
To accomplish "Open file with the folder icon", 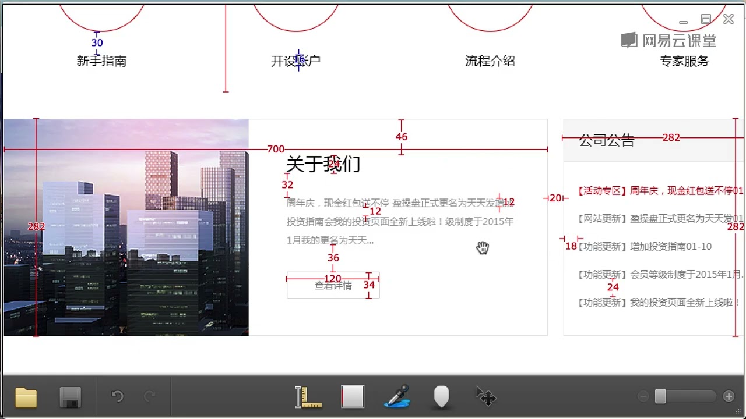I will pyautogui.click(x=26, y=397).
